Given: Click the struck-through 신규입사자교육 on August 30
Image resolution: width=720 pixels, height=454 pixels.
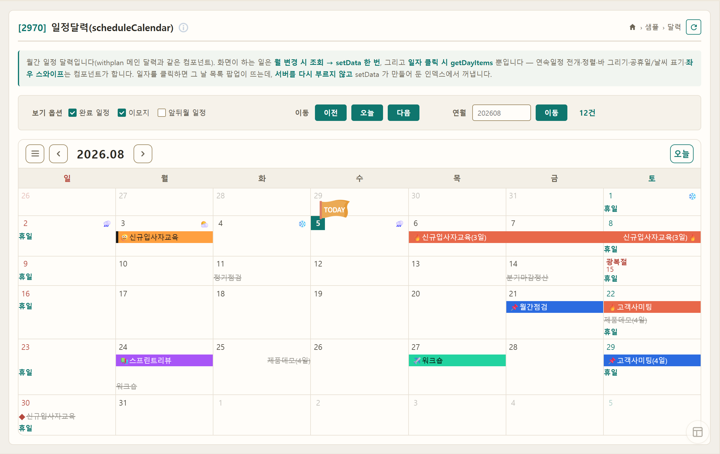Looking at the screenshot, I should [51, 416].
